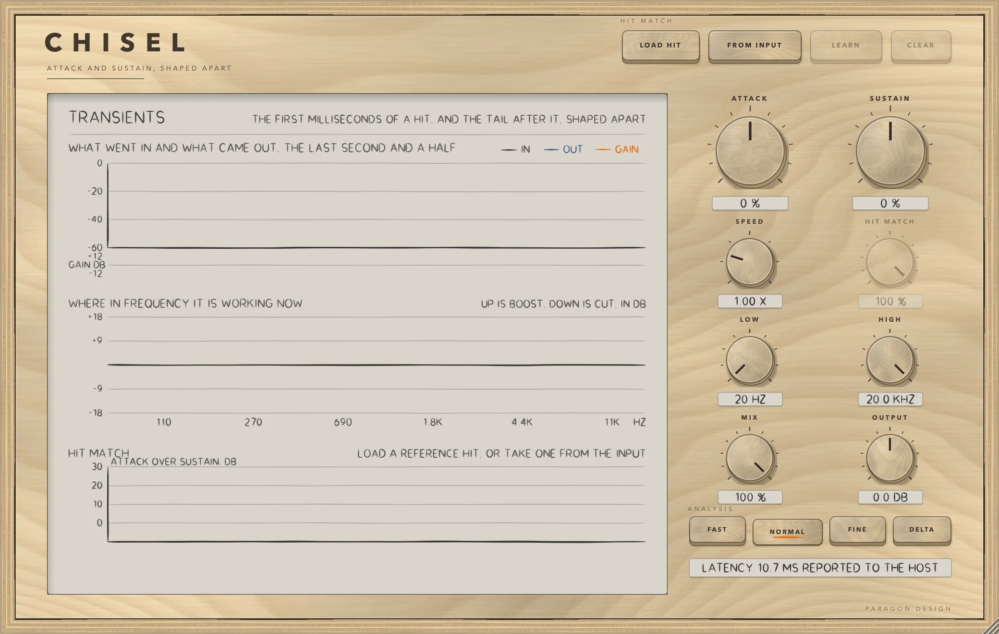Click the Output knob
Image resolution: width=999 pixels, height=634 pixels.
pyautogui.click(x=890, y=458)
